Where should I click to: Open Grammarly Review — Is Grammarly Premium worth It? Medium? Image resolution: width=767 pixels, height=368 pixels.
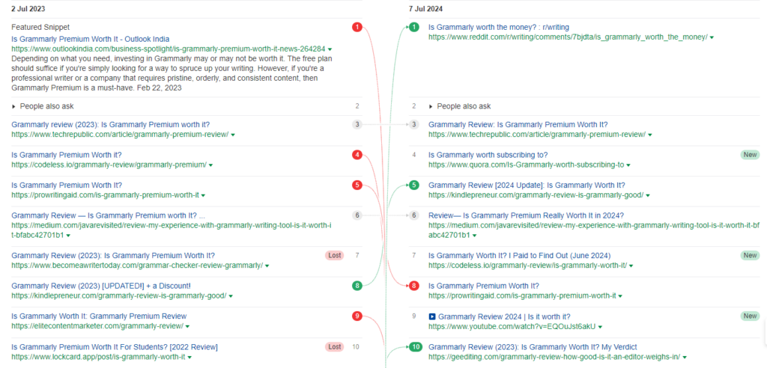coord(108,215)
